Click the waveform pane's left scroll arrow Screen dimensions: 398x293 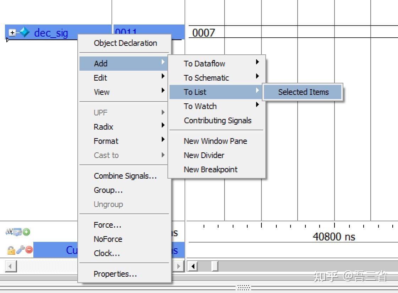pyautogui.click(x=193, y=266)
